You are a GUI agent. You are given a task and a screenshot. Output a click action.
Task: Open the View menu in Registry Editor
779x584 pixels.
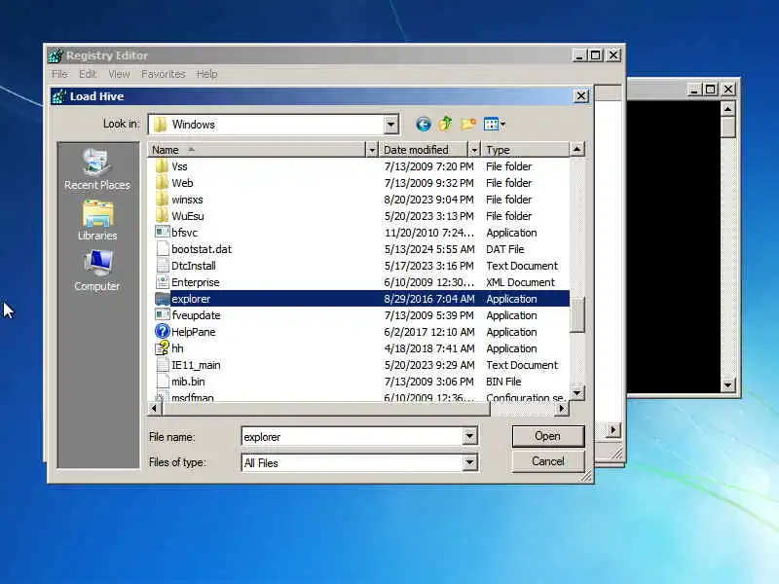click(x=119, y=74)
